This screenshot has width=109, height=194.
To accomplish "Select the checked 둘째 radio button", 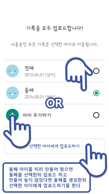I will (96, 93).
